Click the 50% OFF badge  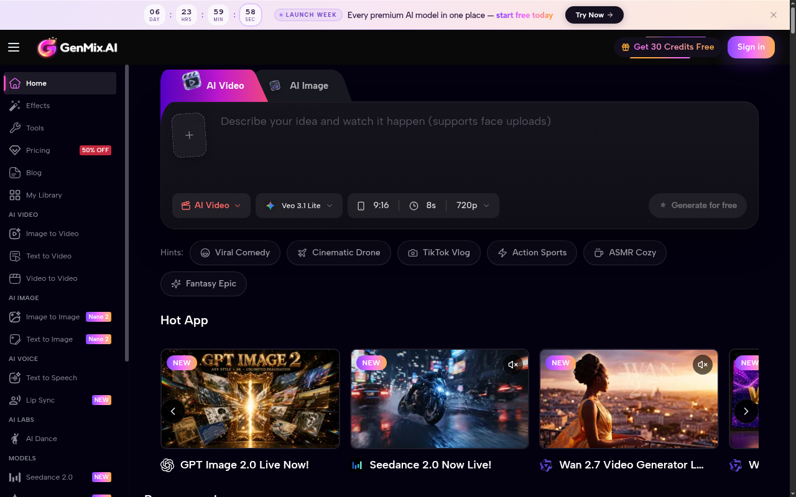pyautogui.click(x=95, y=150)
